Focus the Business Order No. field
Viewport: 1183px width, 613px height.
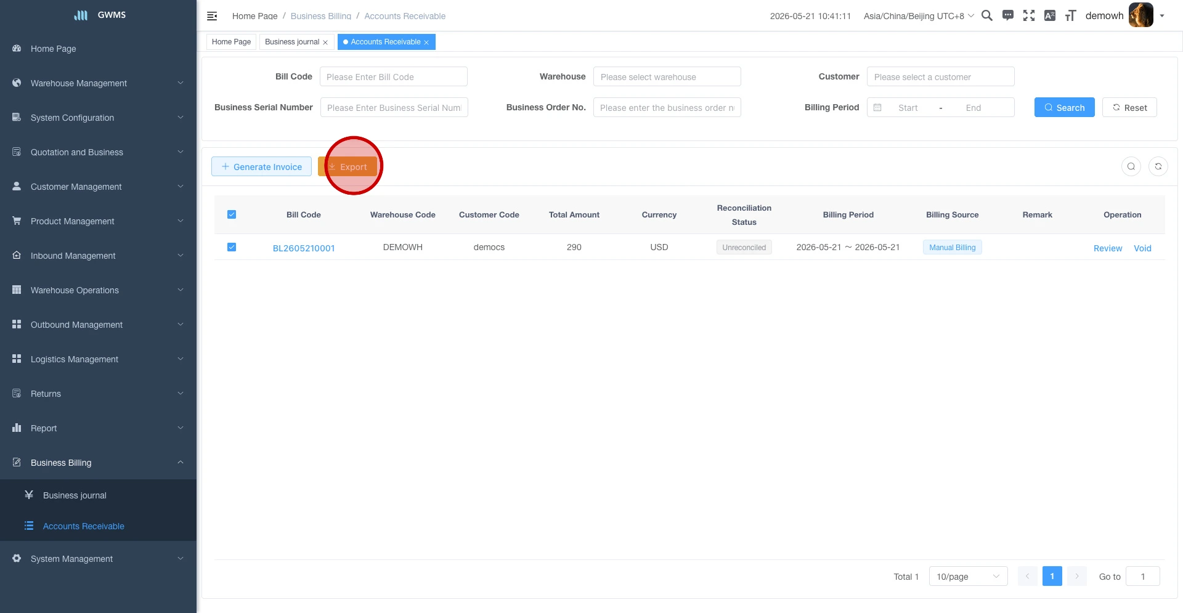(667, 108)
